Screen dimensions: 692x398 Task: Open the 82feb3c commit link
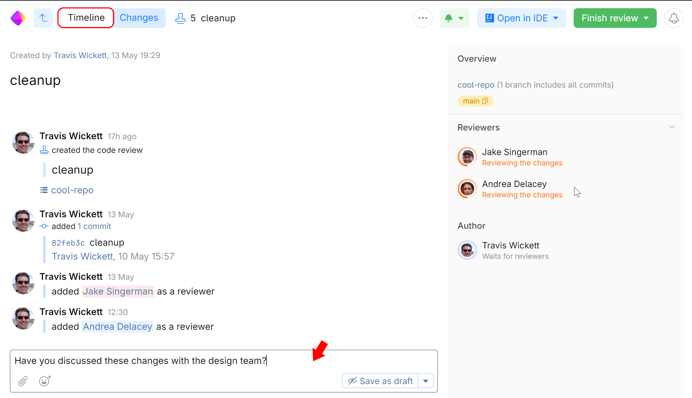tap(68, 243)
